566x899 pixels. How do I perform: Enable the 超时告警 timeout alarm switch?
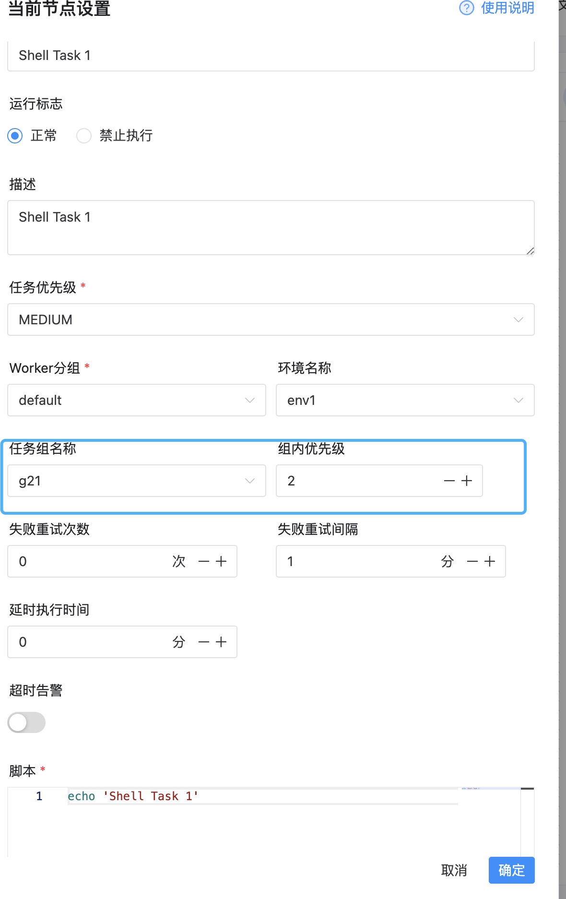26,722
